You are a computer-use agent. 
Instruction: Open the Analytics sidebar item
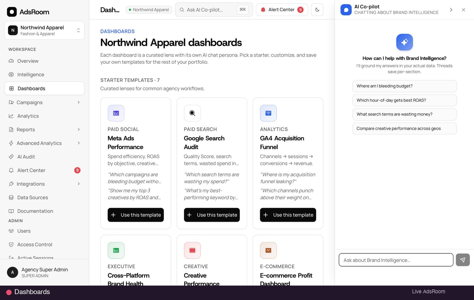44,116
